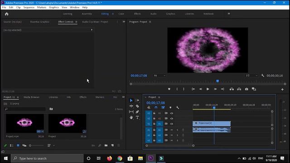Screen dimensions: 290x163
Task: Play the program monitor
Action: 208,89
